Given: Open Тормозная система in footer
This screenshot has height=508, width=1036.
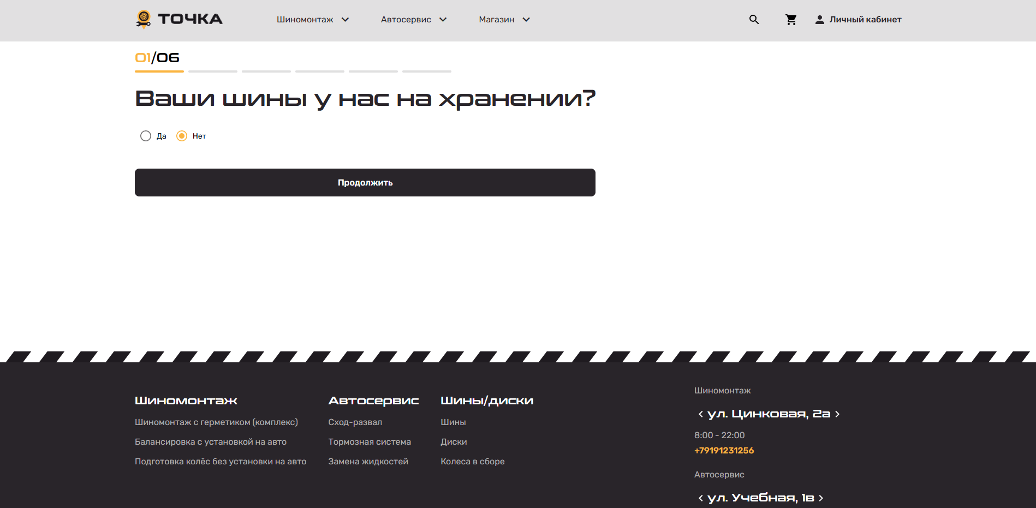Looking at the screenshot, I should click(x=370, y=442).
